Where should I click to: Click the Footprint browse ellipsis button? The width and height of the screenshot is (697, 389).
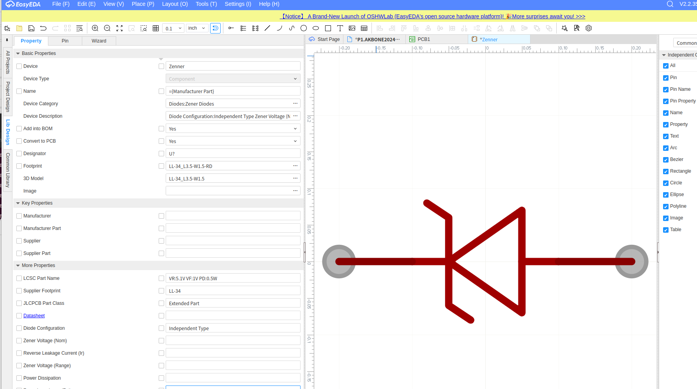[x=295, y=166]
